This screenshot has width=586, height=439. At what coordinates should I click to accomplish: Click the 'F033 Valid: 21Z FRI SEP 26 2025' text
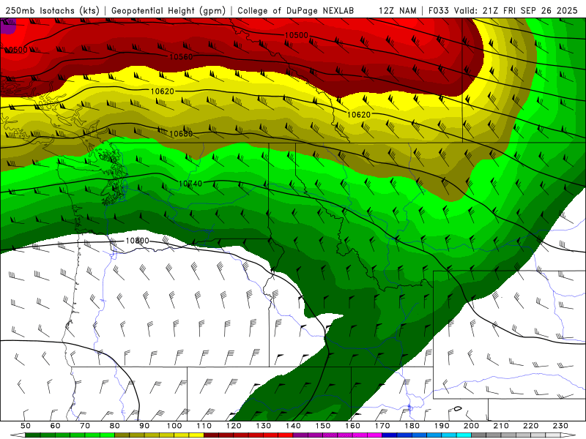point(502,10)
